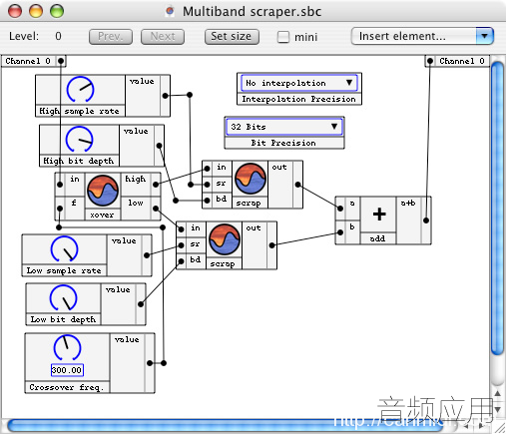506x434 pixels.
Task: Expand the 32 Bits precision dropdown
Action: pyautogui.click(x=284, y=127)
